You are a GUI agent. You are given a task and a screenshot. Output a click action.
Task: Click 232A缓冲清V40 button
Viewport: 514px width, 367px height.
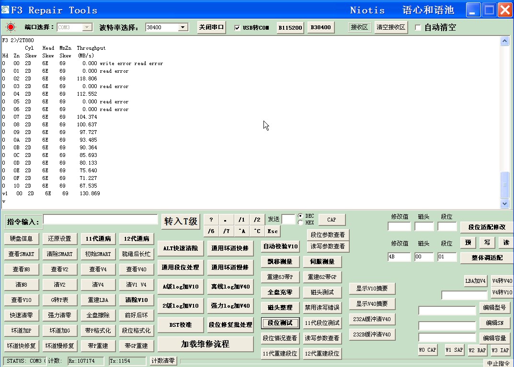pyautogui.click(x=372, y=319)
